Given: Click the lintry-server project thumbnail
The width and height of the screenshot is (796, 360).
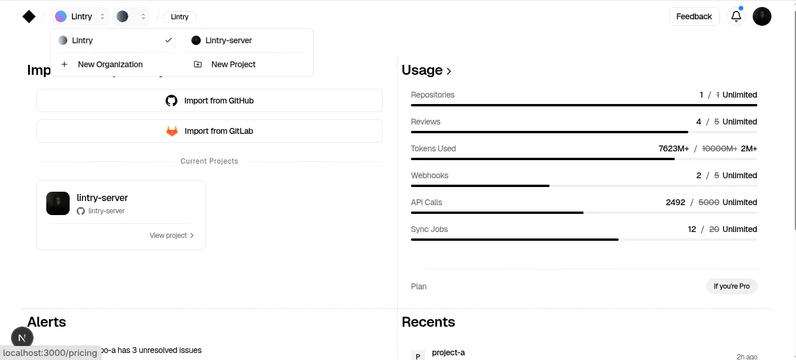Looking at the screenshot, I should (58, 203).
